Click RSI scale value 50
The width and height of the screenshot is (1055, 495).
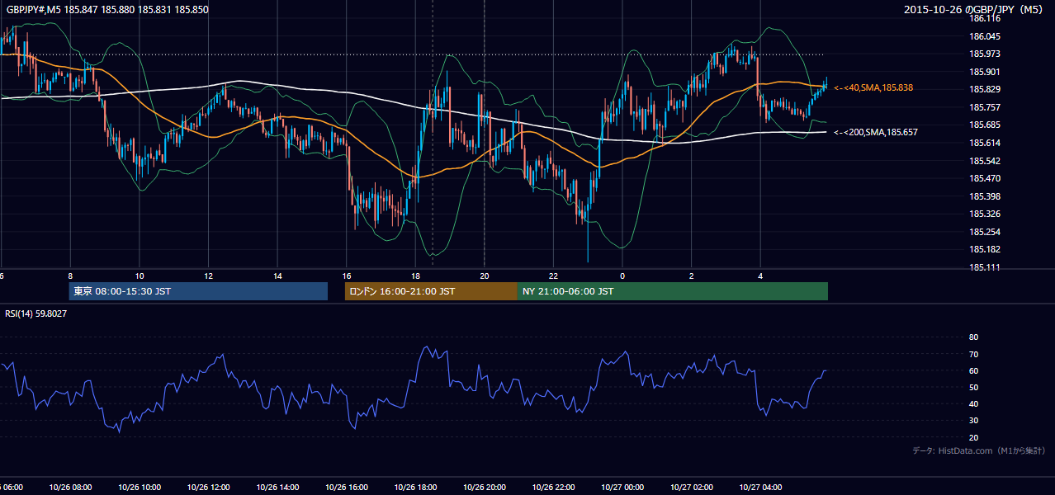click(973, 387)
